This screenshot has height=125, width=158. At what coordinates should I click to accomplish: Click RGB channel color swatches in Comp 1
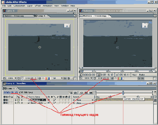[48, 78]
